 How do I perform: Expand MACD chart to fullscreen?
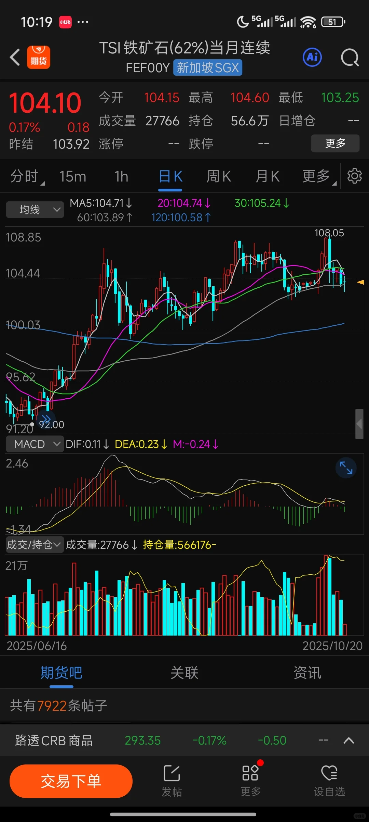346,468
